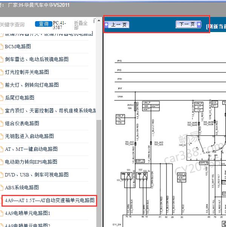Click the 查询 search button
The height and width of the screenshot is (227, 226).
coord(44,24)
